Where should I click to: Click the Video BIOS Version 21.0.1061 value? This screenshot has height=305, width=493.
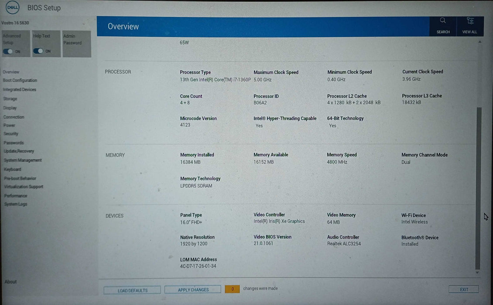pos(264,244)
